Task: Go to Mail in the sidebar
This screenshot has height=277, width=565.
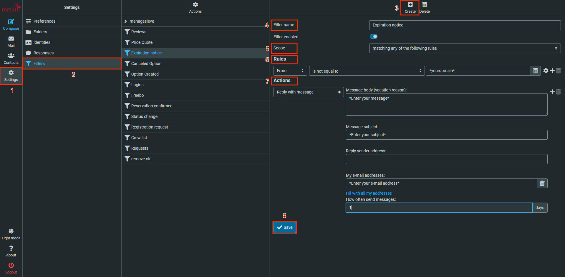Action: click(x=11, y=41)
